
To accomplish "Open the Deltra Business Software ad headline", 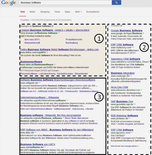I will [x=60, y=49].
